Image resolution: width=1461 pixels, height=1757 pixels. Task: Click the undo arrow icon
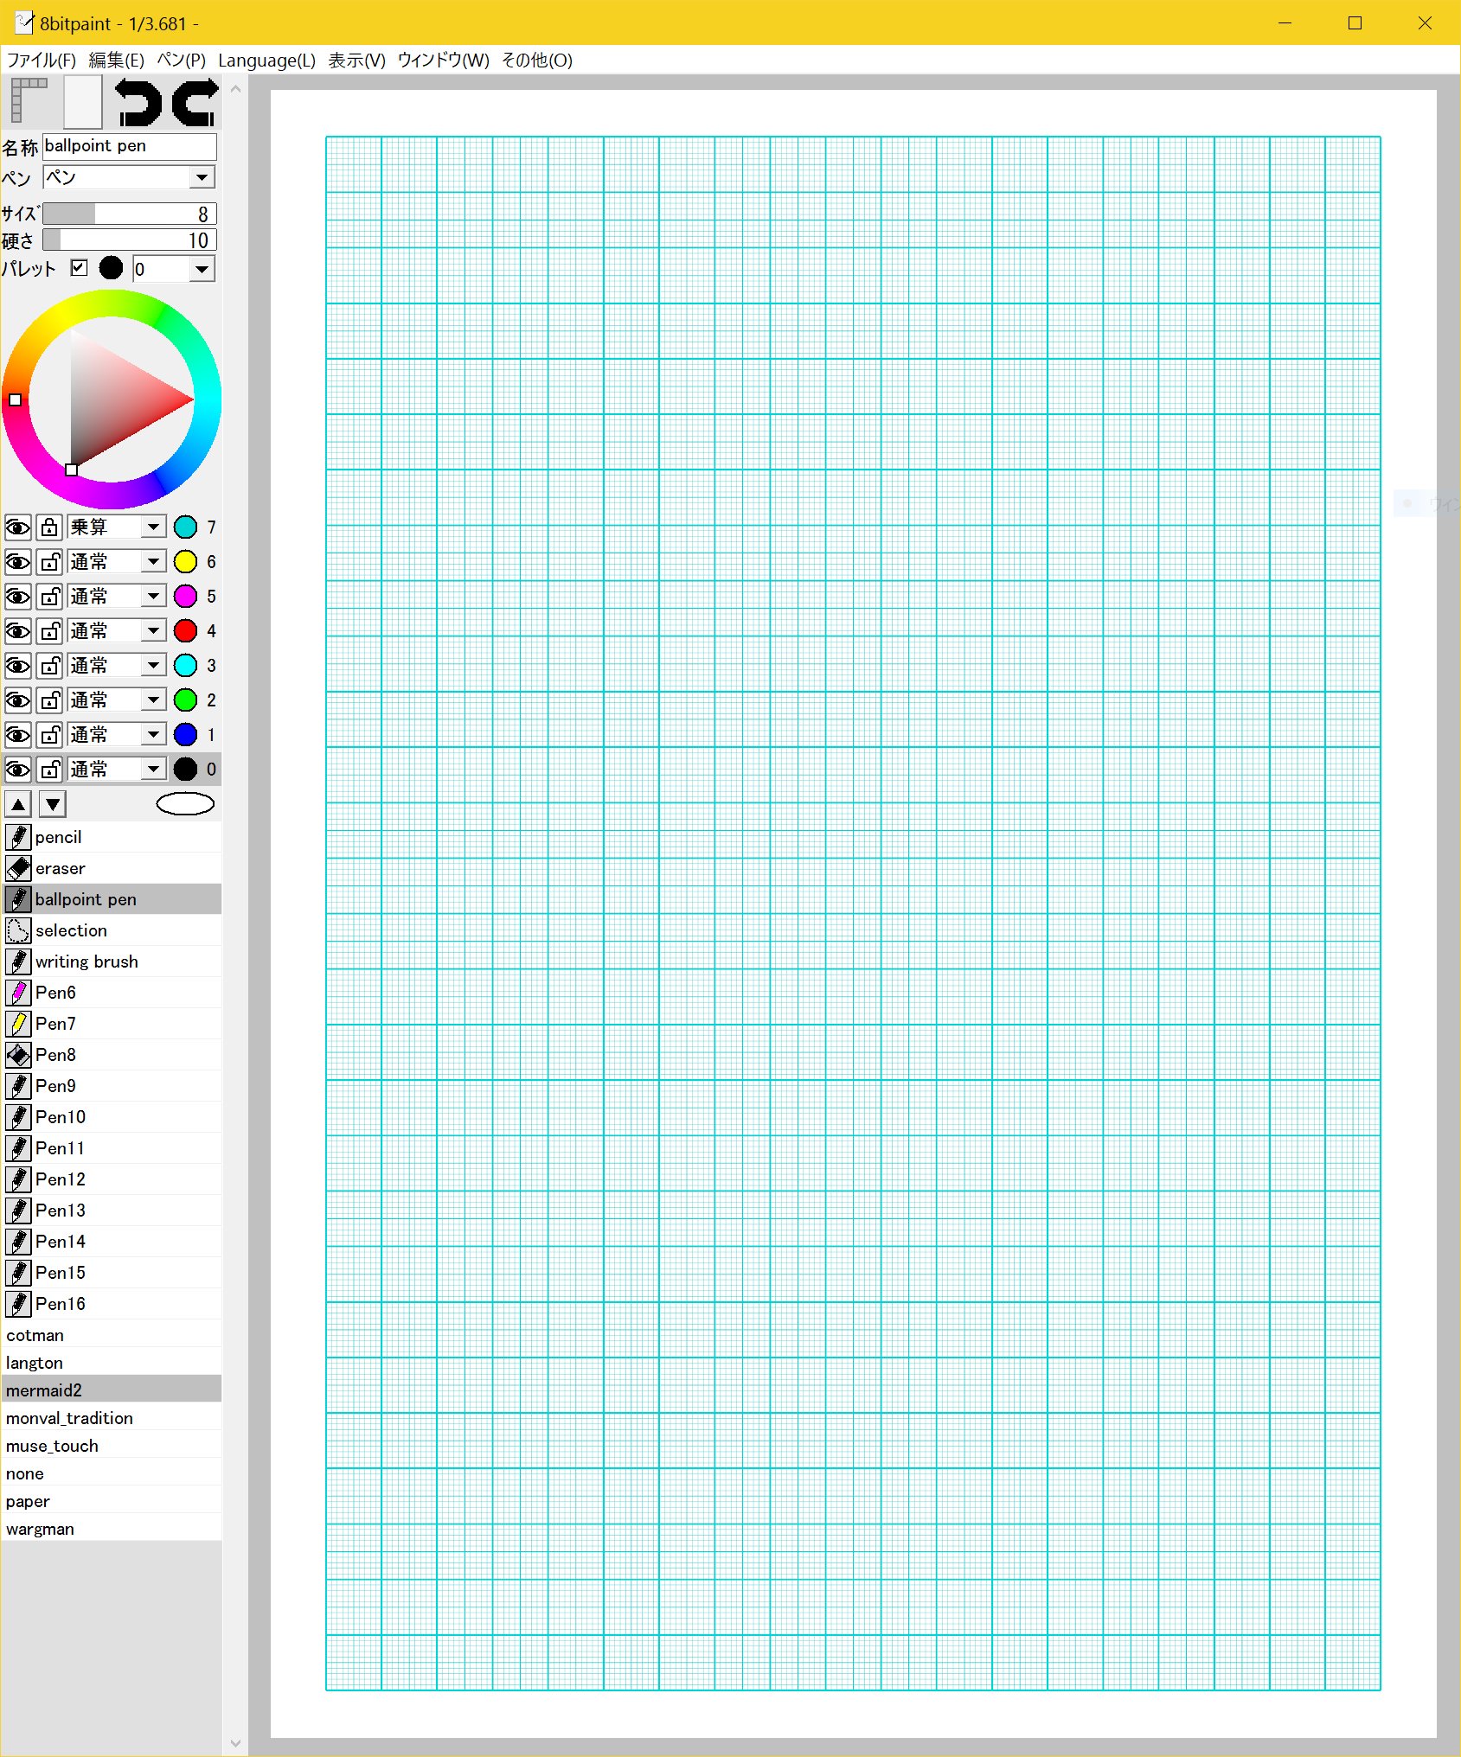point(138,103)
